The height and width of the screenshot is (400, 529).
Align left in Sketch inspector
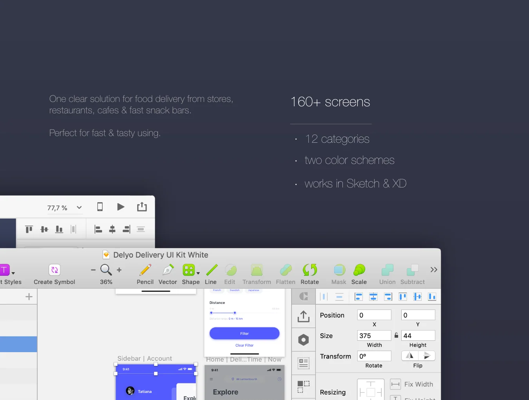pyautogui.click(x=359, y=297)
